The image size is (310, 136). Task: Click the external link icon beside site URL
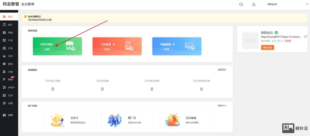305,37
